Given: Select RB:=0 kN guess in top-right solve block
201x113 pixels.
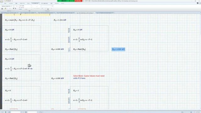Looking at the screenshot, I should click(x=78, y=30).
